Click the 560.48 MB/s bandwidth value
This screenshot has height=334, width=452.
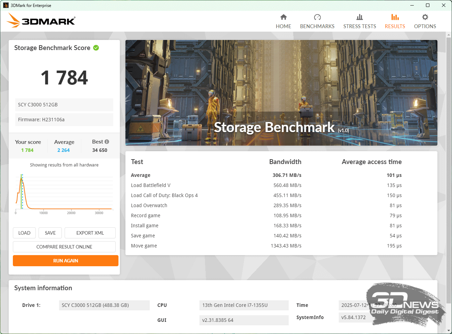click(x=287, y=185)
